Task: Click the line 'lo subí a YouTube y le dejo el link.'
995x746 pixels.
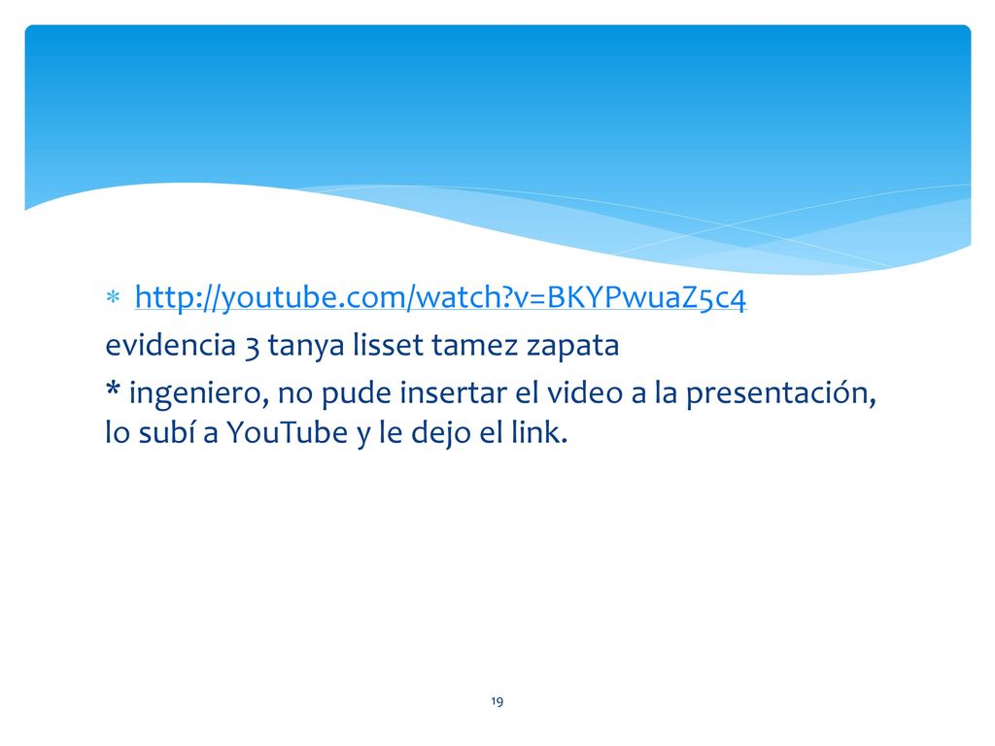Action: [x=336, y=432]
